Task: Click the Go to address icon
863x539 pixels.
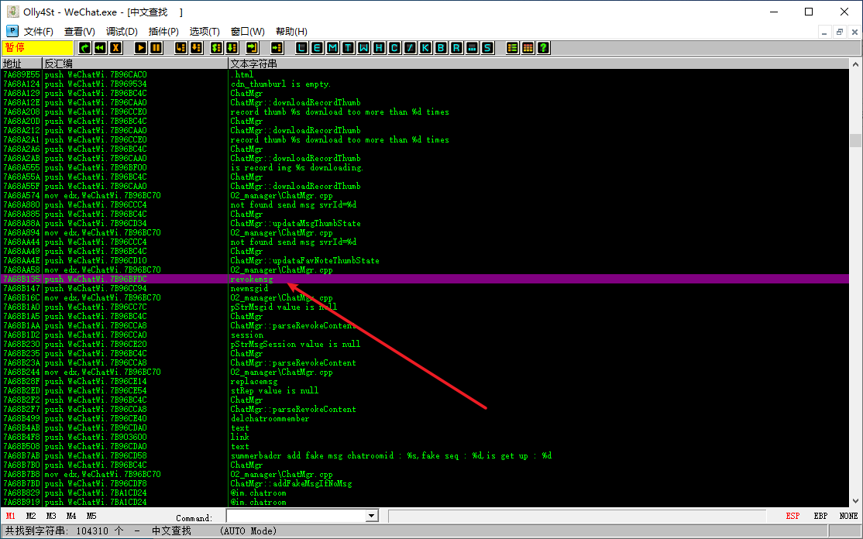Action: pyautogui.click(x=277, y=48)
